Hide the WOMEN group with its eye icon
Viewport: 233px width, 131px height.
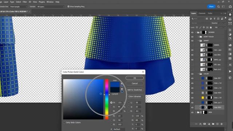pyautogui.click(x=192, y=32)
